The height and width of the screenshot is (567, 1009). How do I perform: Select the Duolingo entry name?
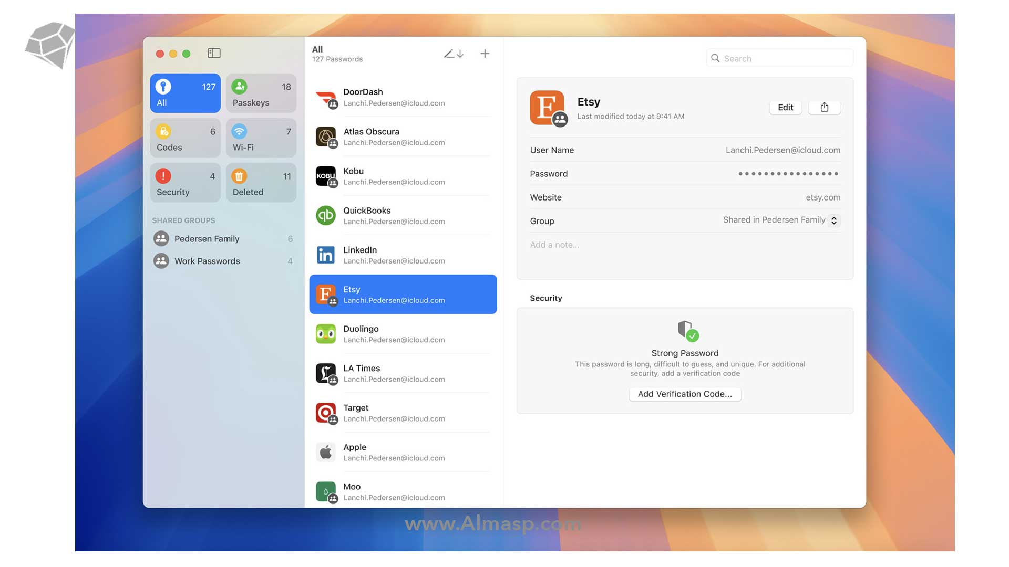pyautogui.click(x=361, y=329)
